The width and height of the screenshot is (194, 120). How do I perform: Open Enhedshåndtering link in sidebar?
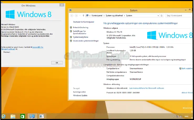coord(80,27)
